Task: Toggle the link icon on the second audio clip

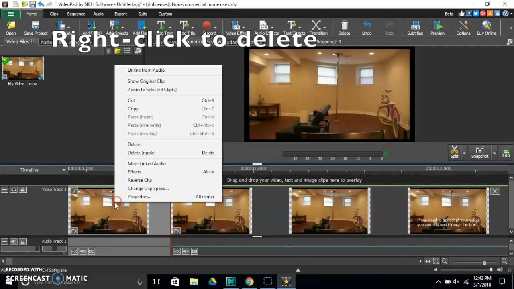Action: click(194, 252)
